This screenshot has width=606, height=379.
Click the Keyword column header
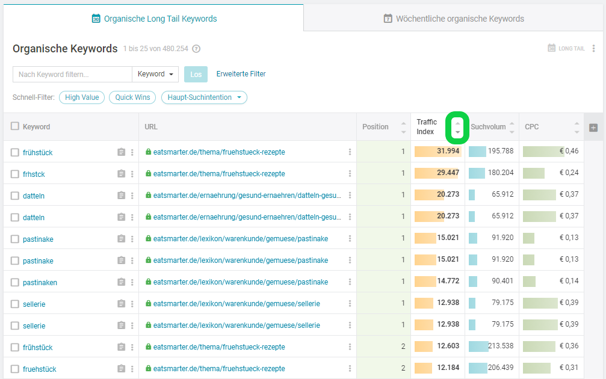click(x=36, y=127)
